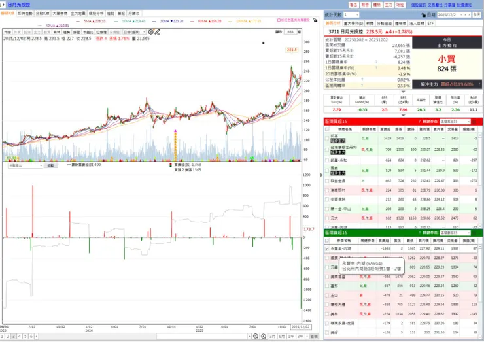Tick the checkbox for 富邦 seller row
Image resolution: width=484 pixels, height=342 pixels.
(327, 286)
